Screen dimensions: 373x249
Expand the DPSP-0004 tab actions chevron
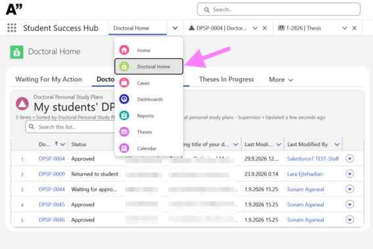pyautogui.click(x=255, y=28)
